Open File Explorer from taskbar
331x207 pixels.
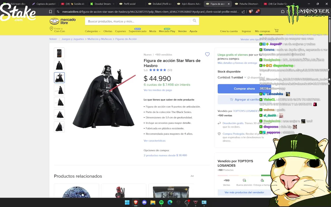pos(153,202)
